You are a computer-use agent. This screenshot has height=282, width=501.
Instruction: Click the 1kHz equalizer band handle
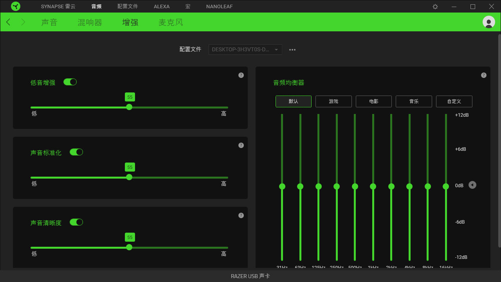coord(373,186)
